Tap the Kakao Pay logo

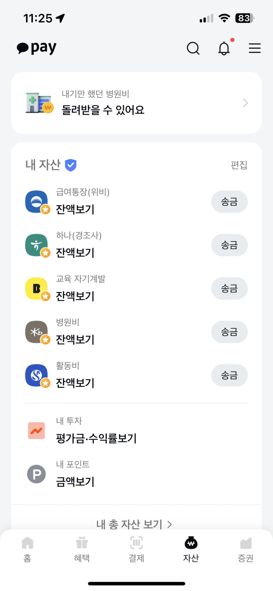37,48
